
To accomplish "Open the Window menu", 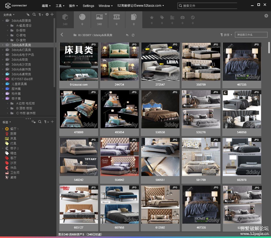I will (105, 6).
